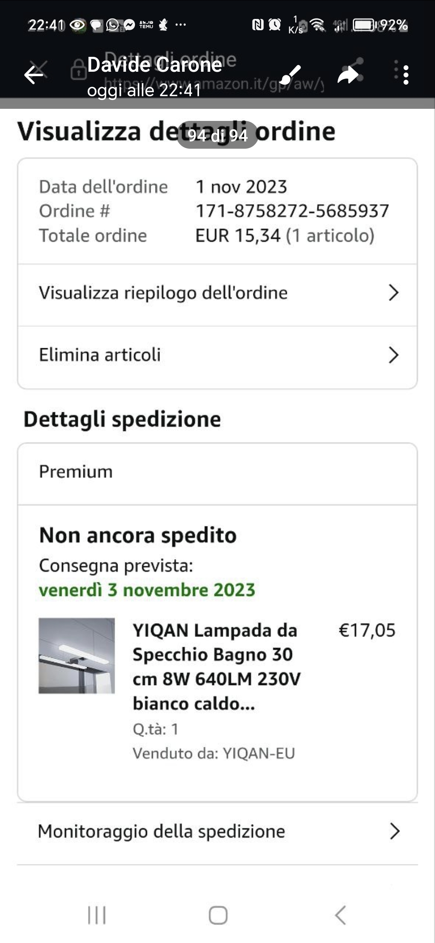Image resolution: width=435 pixels, height=943 pixels.
Task: Expand Elimina articoli chevron
Action: tap(394, 355)
